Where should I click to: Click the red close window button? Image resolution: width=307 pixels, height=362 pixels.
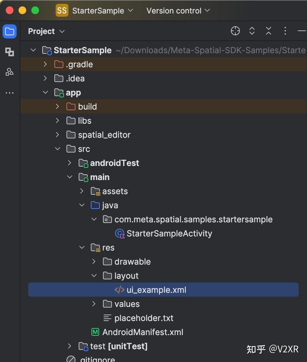coord(10,10)
